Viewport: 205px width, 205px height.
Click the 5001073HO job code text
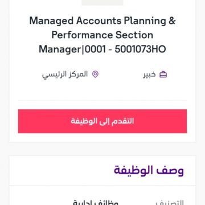click(x=140, y=50)
